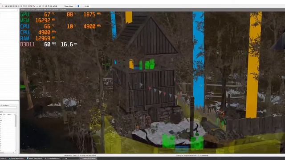Click the first icon at the toolbar's left end
The image size is (285, 160).
pyautogui.click(x=2, y=6)
